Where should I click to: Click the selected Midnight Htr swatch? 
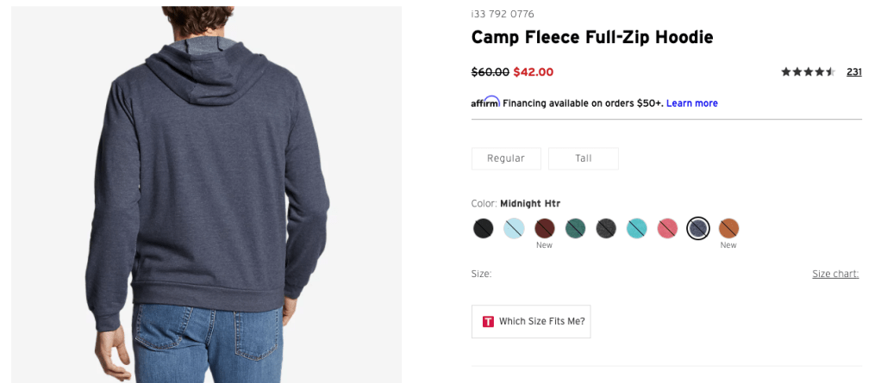coord(698,228)
